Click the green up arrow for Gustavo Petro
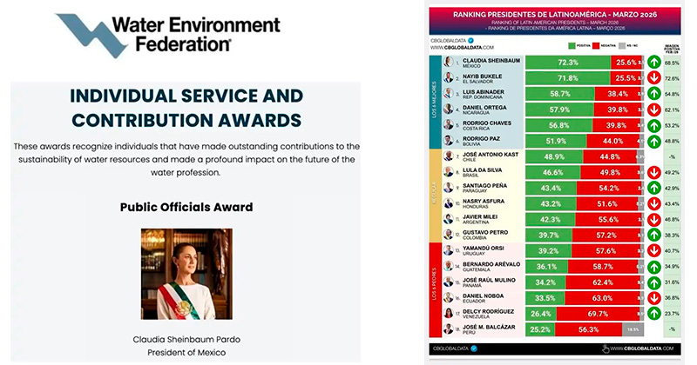Image resolution: width=697 pixels, height=365 pixels. tap(653, 235)
